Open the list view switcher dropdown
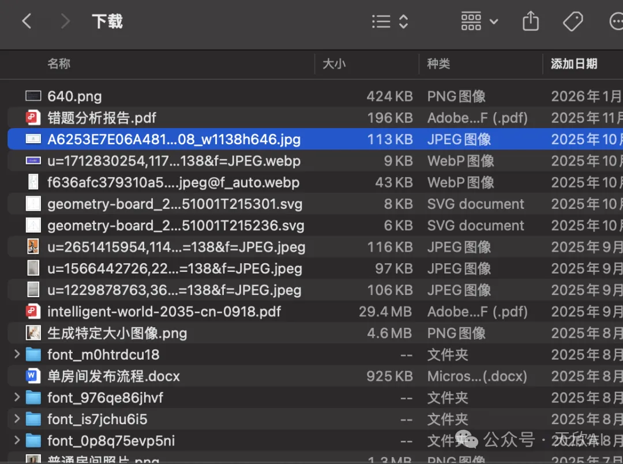623x464 pixels. tap(391, 22)
